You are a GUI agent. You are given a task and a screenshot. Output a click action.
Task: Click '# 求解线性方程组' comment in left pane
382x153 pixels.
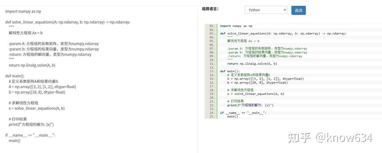pyautogui.click(x=24, y=103)
